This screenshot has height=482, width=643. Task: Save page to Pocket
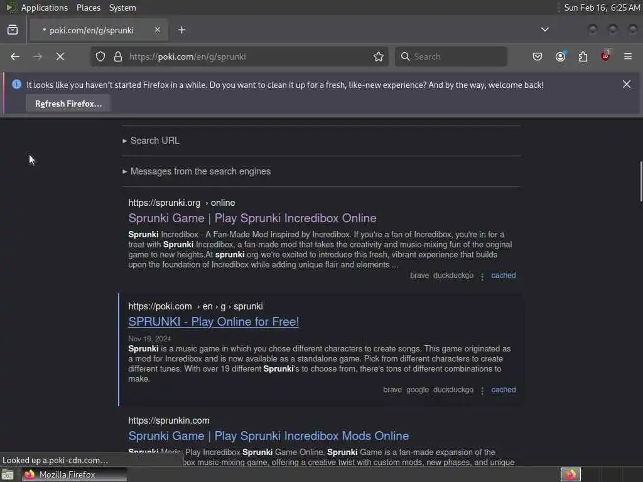538,56
